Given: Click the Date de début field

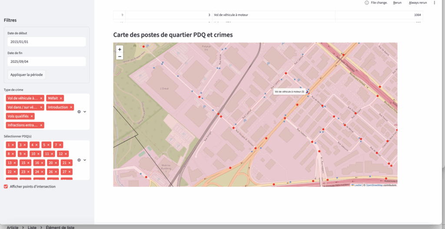Looking at the screenshot, I should coord(46,42).
